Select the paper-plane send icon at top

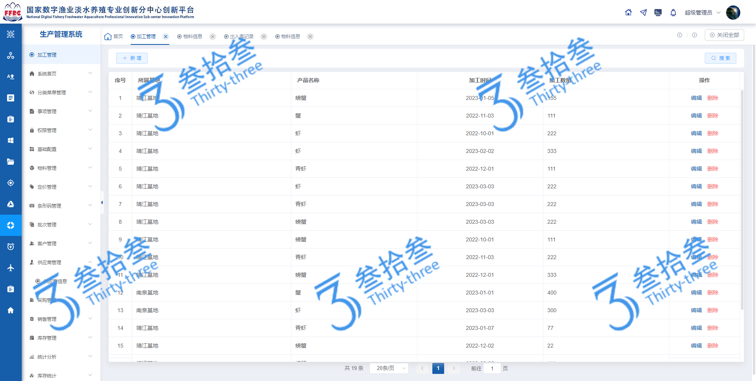coord(643,12)
